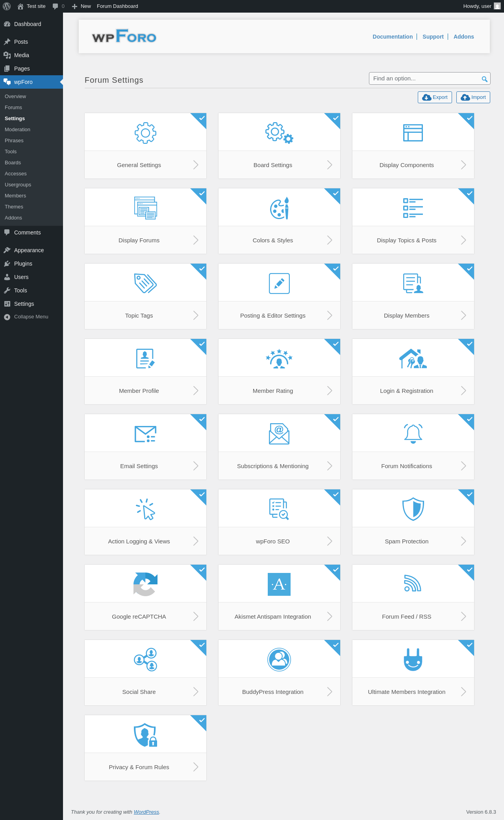Open the Login & Registration house icon

point(413,359)
